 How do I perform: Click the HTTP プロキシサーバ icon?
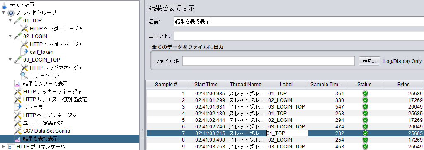pos(11,147)
